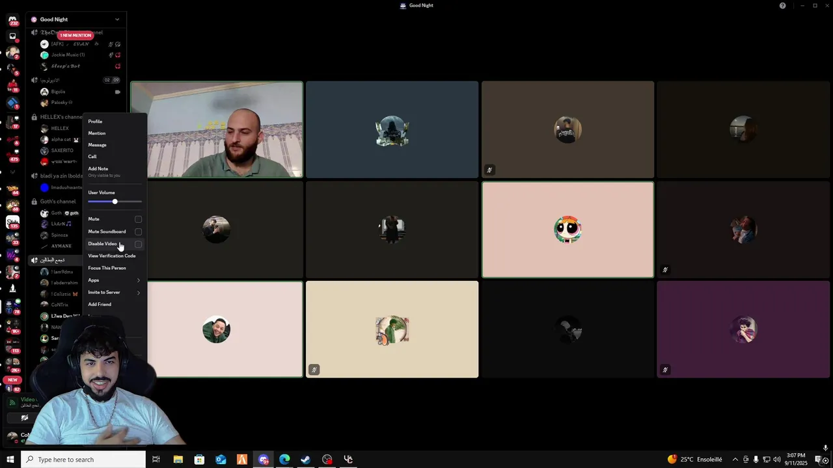The width and height of the screenshot is (833, 468).
Task: Click the 1 NEW MENTION pill
Action: [75, 35]
